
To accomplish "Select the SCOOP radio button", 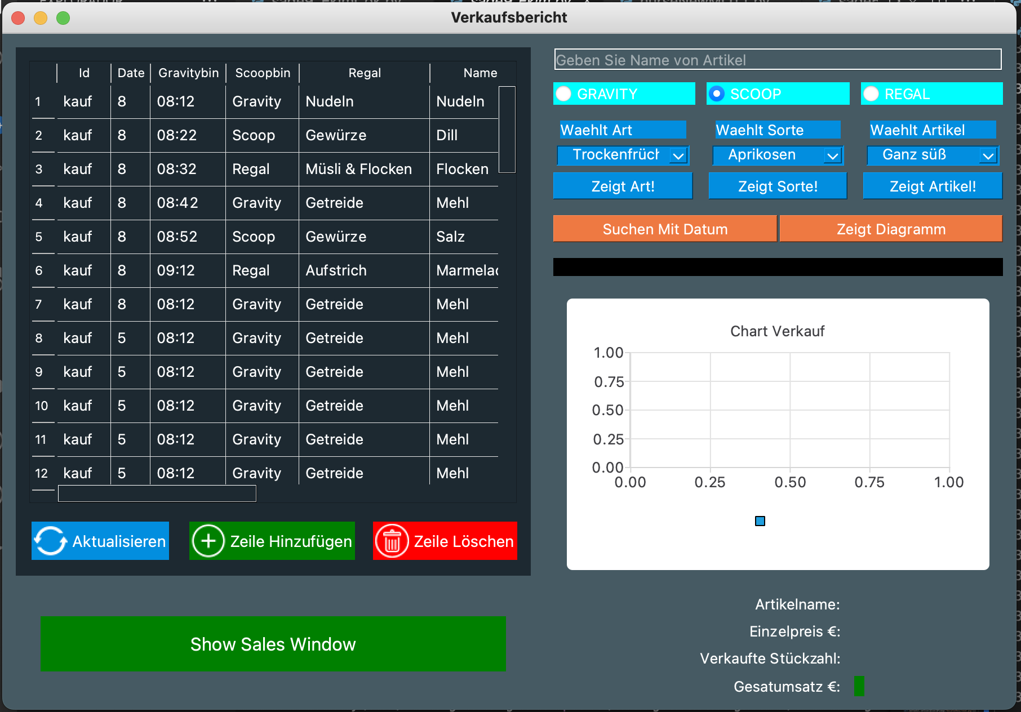I will coord(717,94).
